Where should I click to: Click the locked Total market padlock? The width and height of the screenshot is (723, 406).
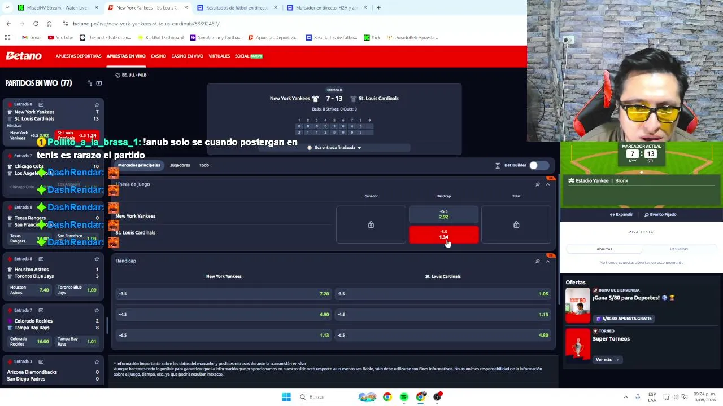click(x=516, y=225)
